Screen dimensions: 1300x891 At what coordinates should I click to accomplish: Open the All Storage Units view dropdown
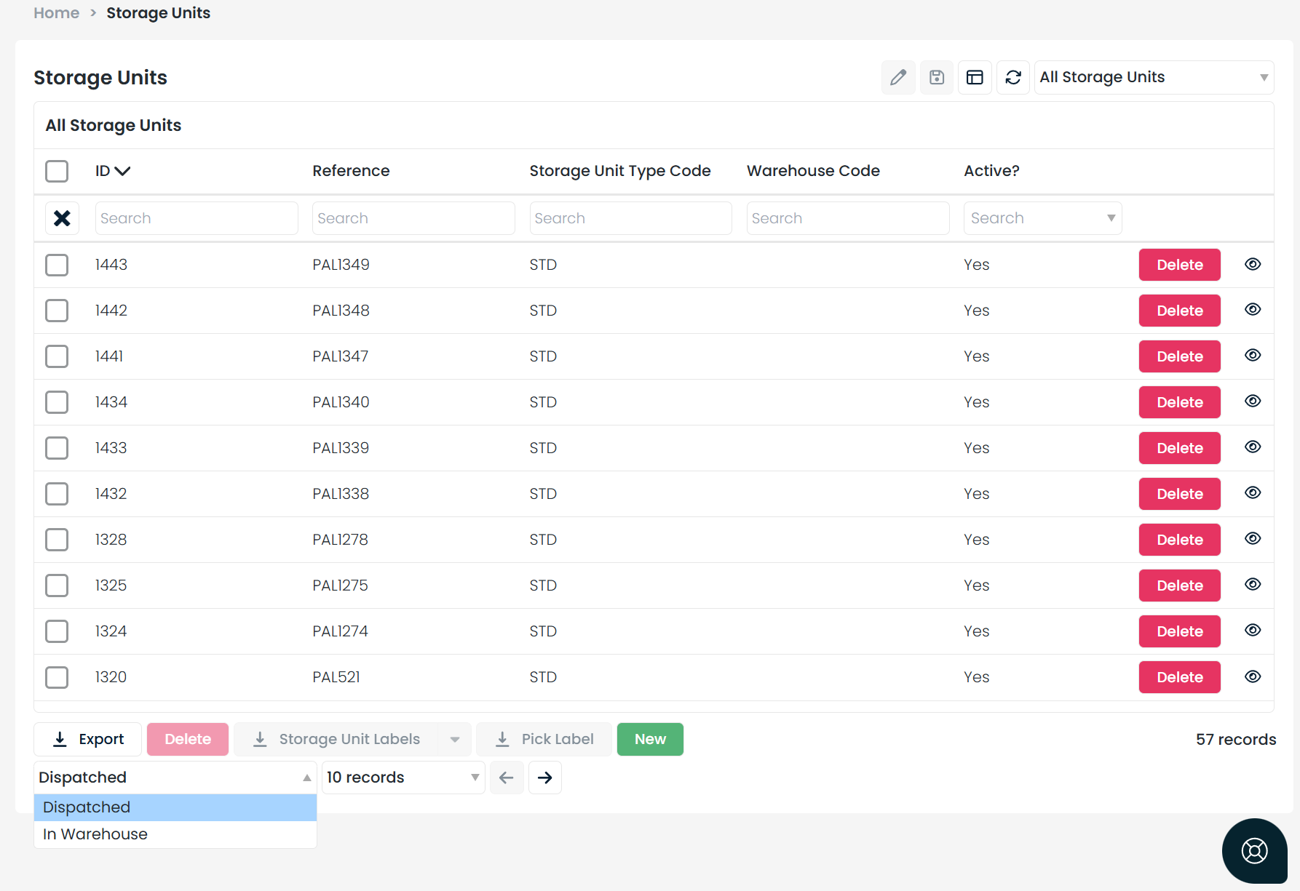(1154, 77)
